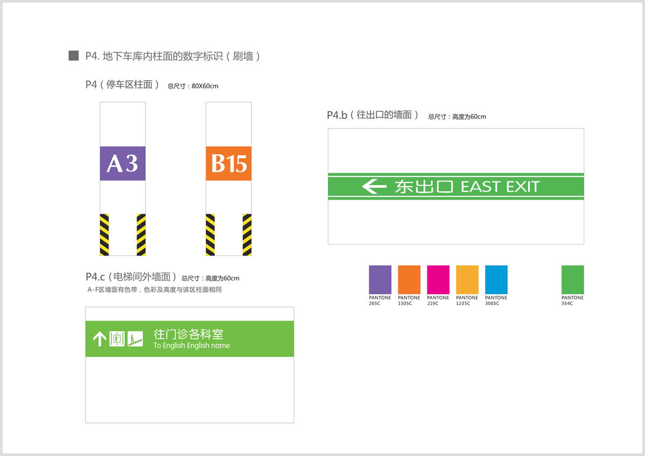Click the gray square bullet beside the P4 heading

74,56
